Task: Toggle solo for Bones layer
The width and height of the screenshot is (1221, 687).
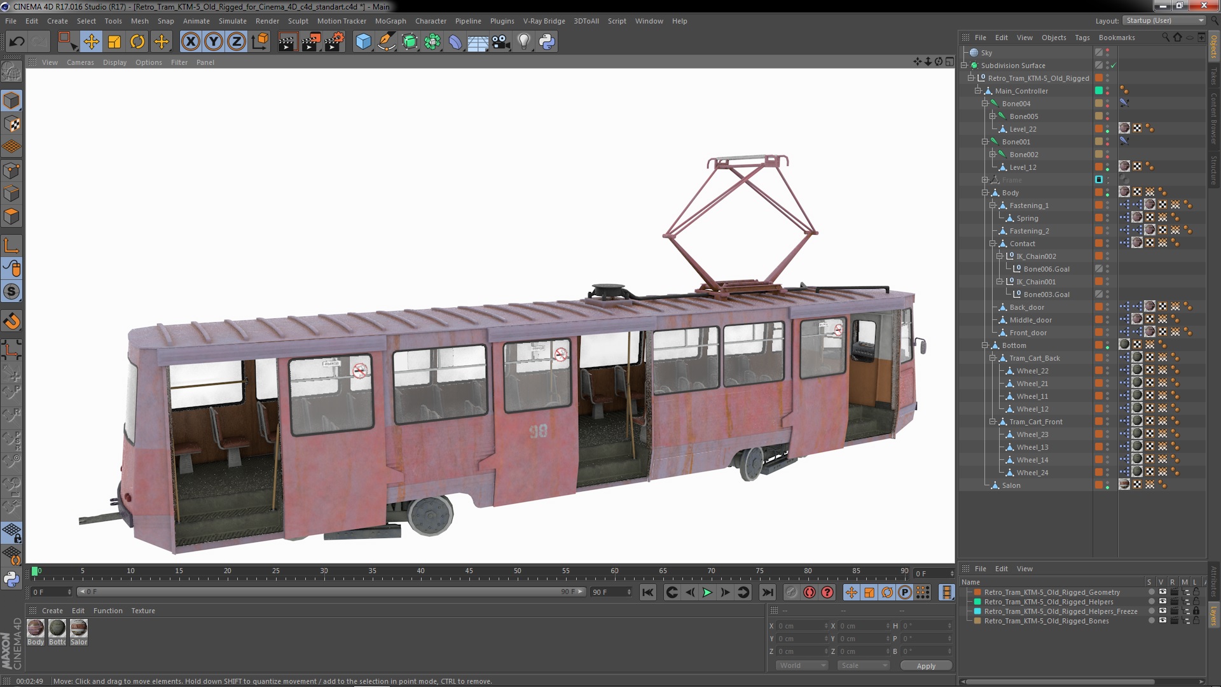Action: pos(1151,621)
